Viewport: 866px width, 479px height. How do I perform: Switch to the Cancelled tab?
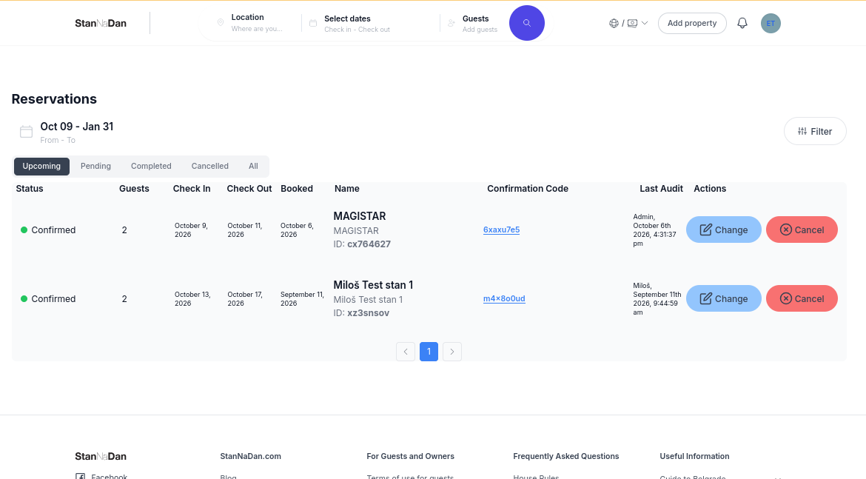coord(210,167)
